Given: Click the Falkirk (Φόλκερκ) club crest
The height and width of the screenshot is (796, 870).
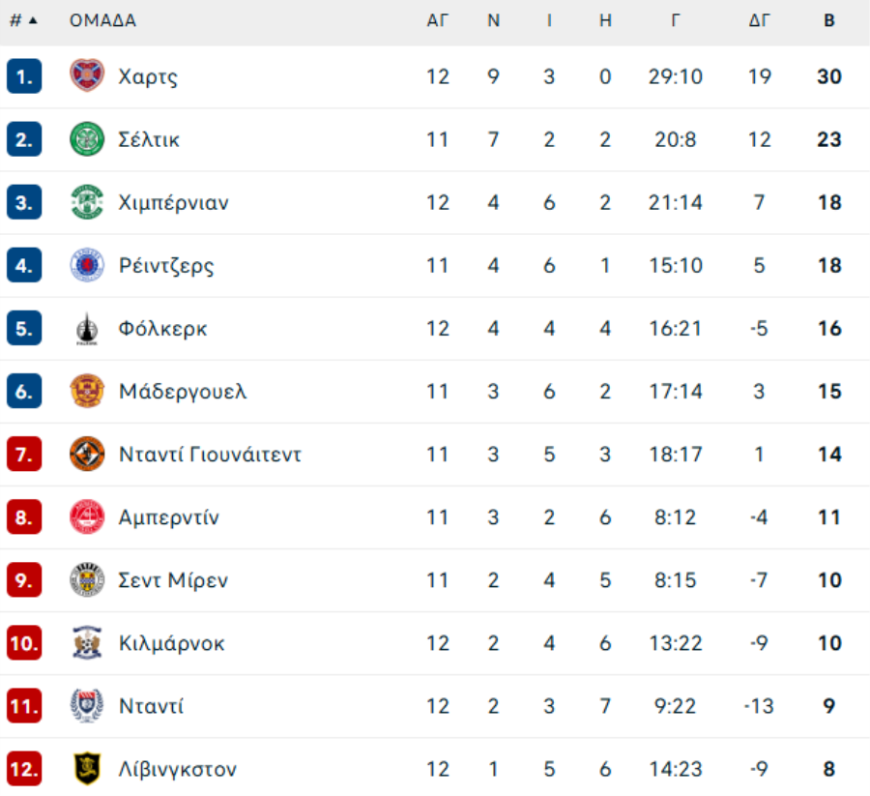Looking at the screenshot, I should (87, 329).
